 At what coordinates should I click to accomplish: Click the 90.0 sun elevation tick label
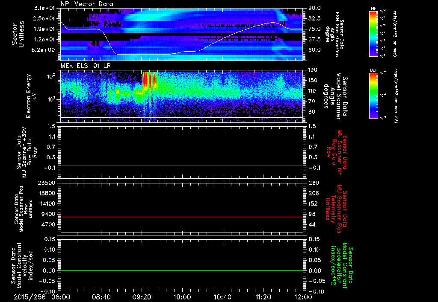314,8
